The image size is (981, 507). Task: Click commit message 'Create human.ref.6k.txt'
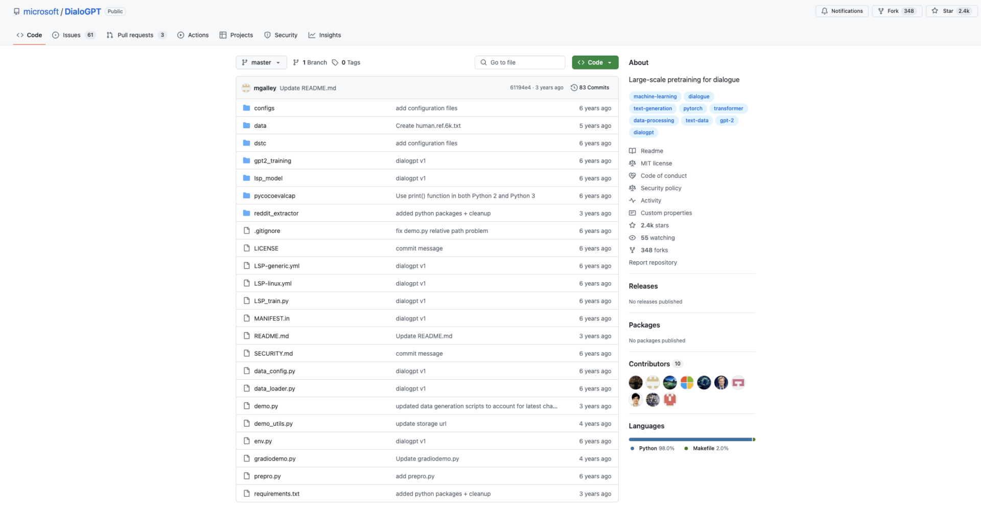coord(428,126)
